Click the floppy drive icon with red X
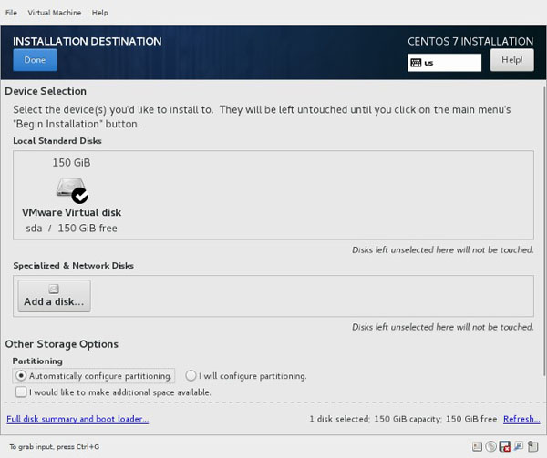This screenshot has width=547, height=458. point(504,446)
